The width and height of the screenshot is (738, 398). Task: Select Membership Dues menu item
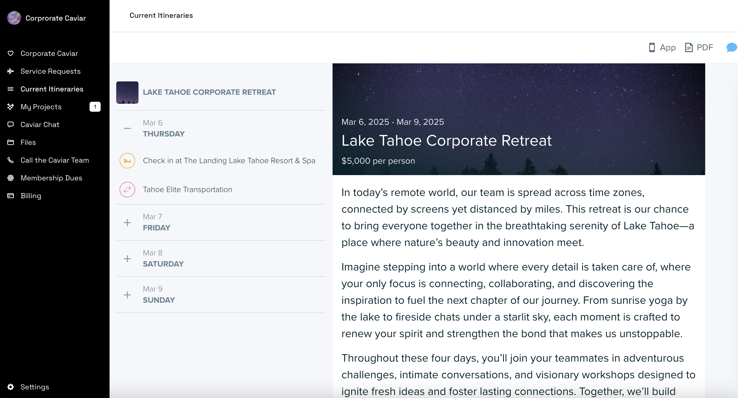point(51,178)
